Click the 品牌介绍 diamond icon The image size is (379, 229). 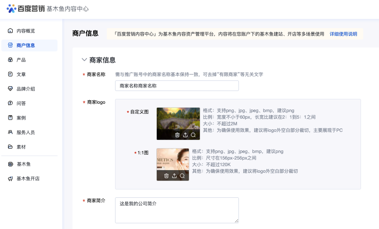pos(10,89)
